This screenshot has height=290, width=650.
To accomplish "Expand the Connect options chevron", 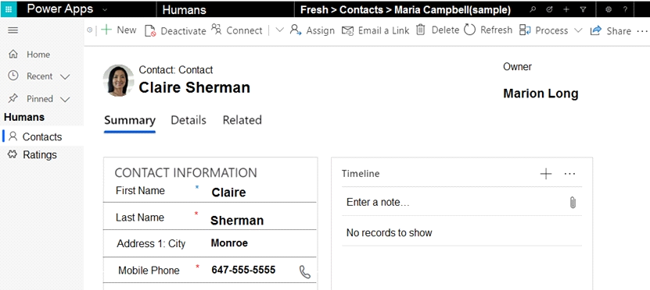I will (280, 30).
